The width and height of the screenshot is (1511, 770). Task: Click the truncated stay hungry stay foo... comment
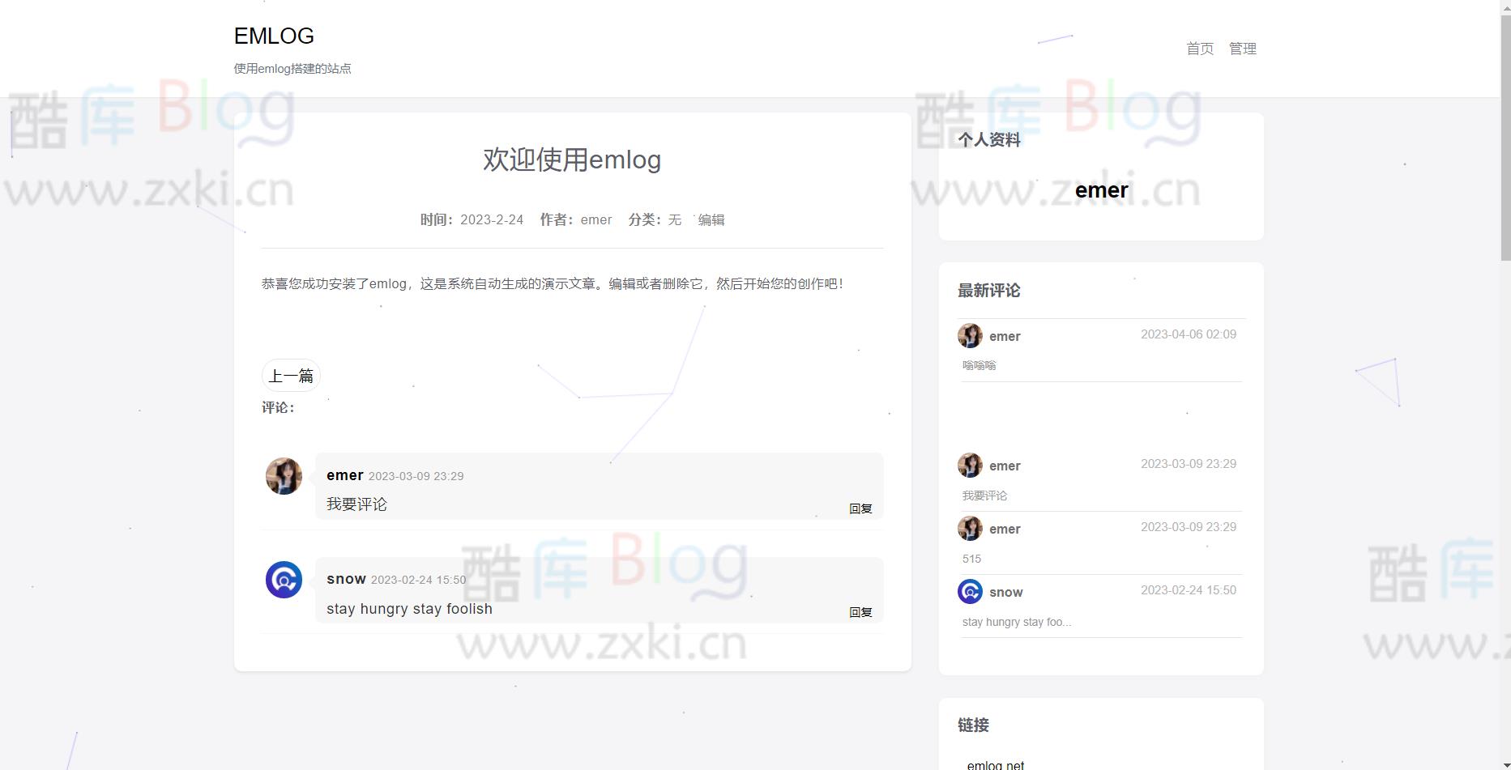pyautogui.click(x=1016, y=622)
